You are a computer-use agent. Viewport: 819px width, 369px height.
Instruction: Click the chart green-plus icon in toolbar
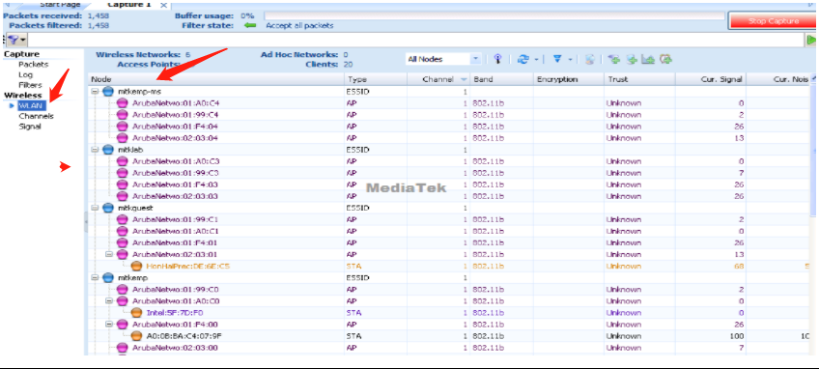tap(648, 59)
